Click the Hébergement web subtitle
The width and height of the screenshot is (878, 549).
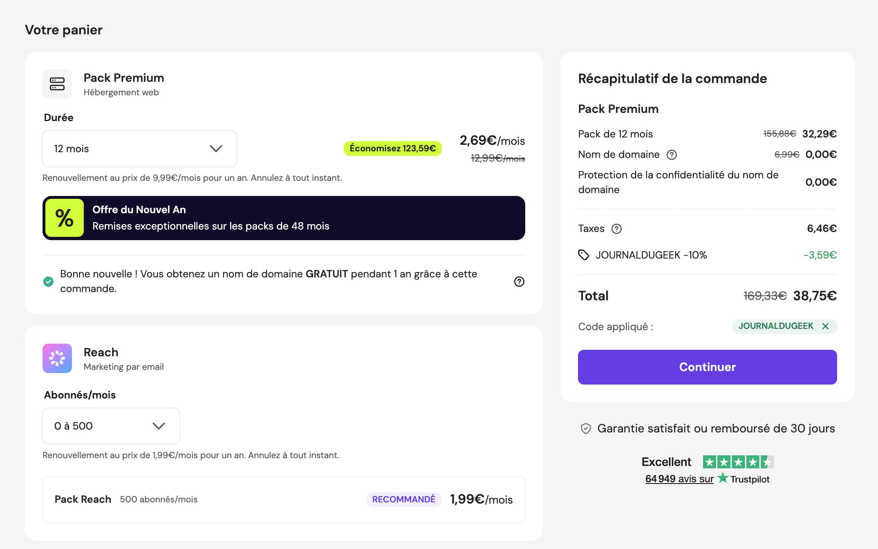121,92
